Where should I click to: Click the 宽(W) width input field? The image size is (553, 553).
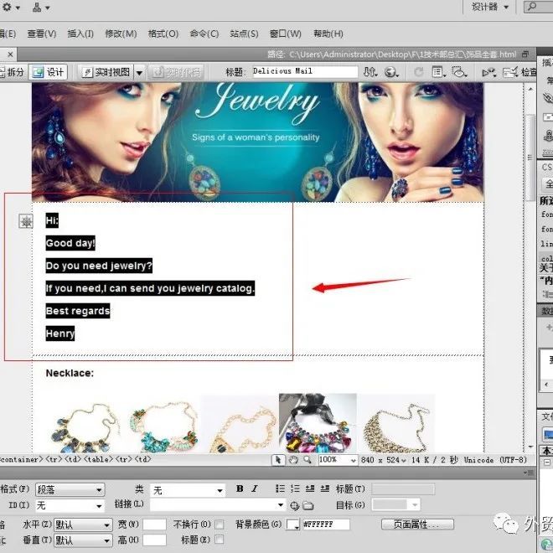coord(154,525)
